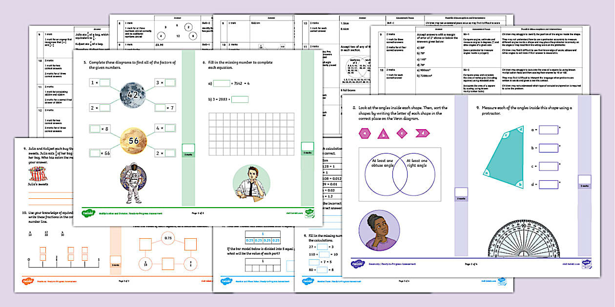Select answer box for angle d
Viewport: 615px width, 307px height.
click(549, 185)
